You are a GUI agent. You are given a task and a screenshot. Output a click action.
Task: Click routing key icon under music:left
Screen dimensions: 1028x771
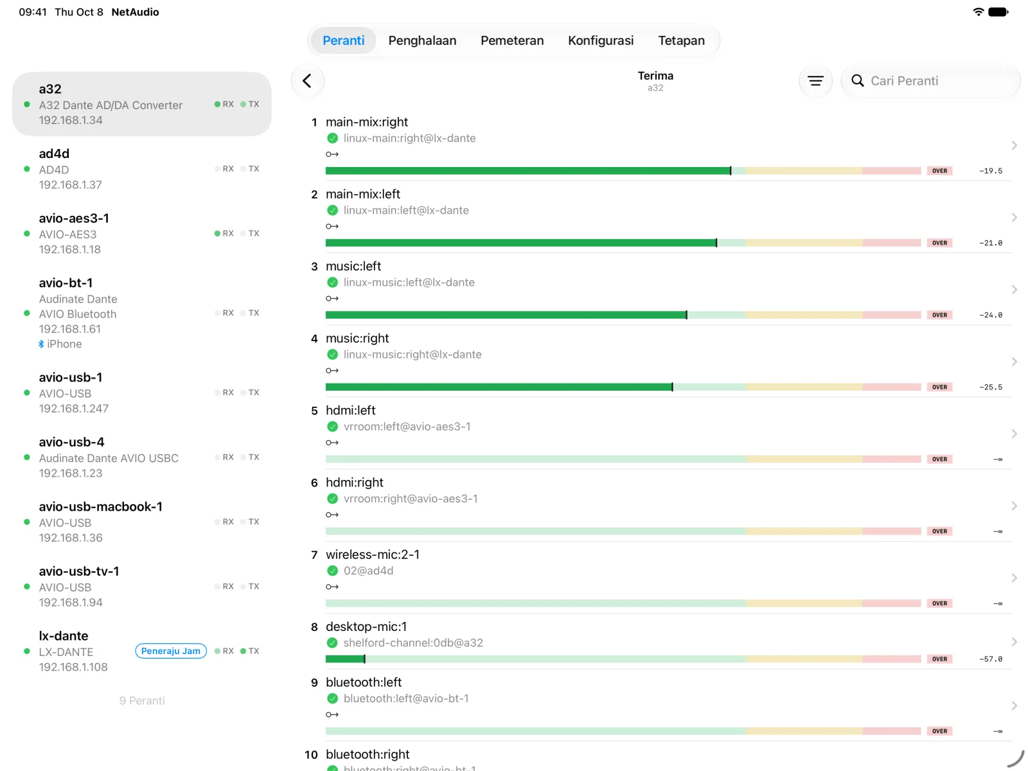click(332, 298)
